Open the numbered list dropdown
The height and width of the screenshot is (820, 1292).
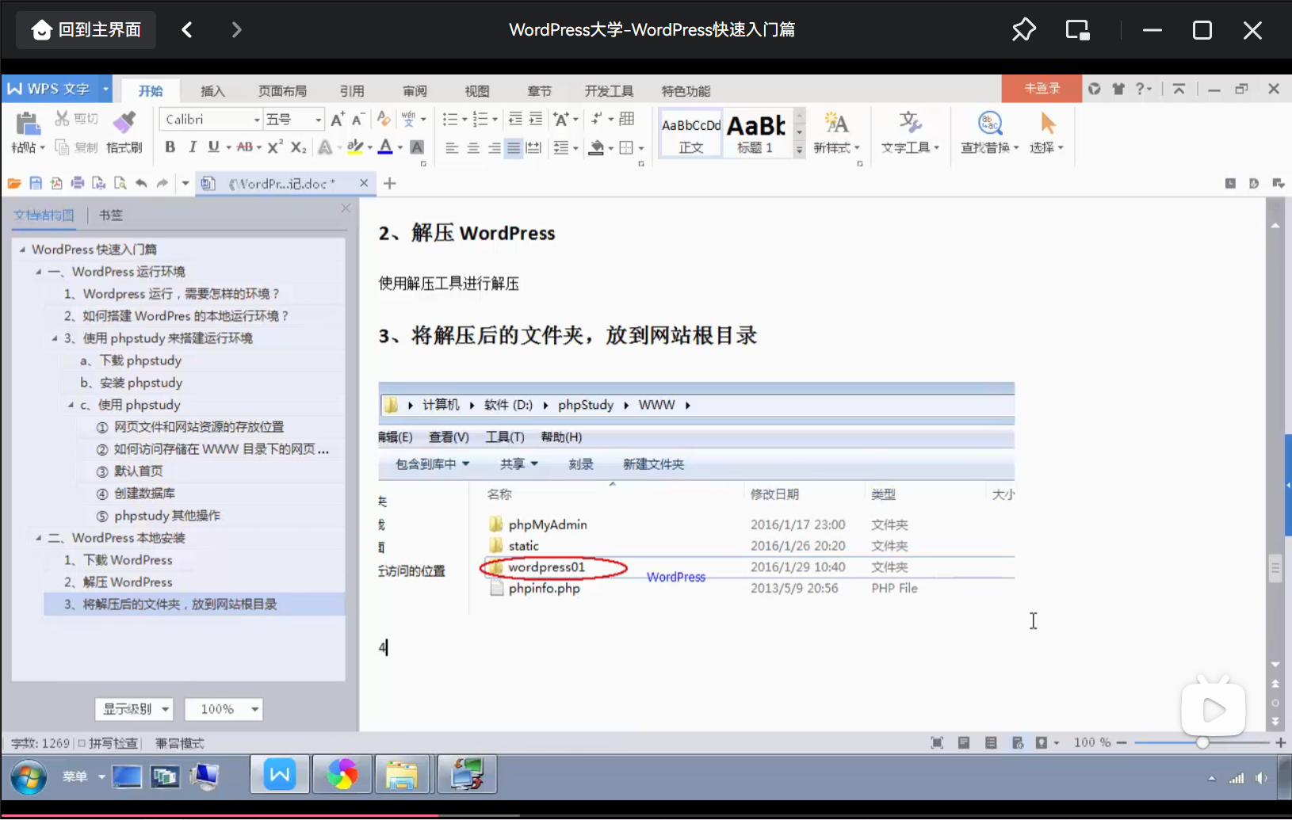pyautogui.click(x=495, y=120)
